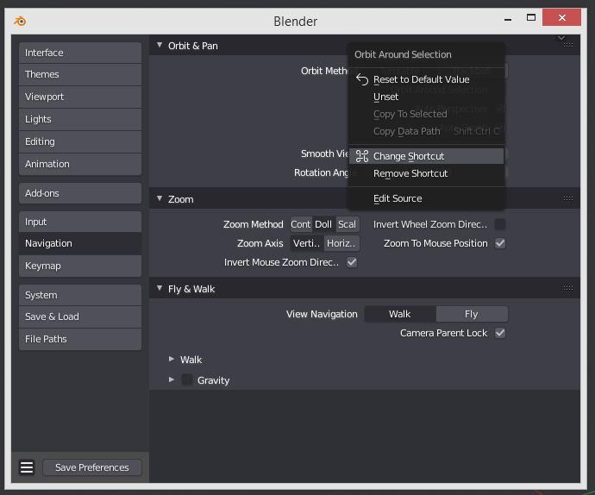Click the Zoom panel drag grip dots
This screenshot has height=495, width=595.
pyautogui.click(x=568, y=198)
